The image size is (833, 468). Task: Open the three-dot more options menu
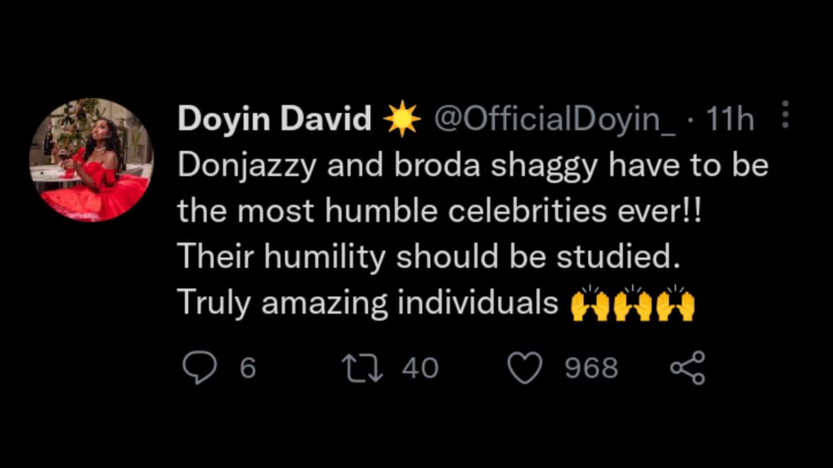click(x=785, y=114)
